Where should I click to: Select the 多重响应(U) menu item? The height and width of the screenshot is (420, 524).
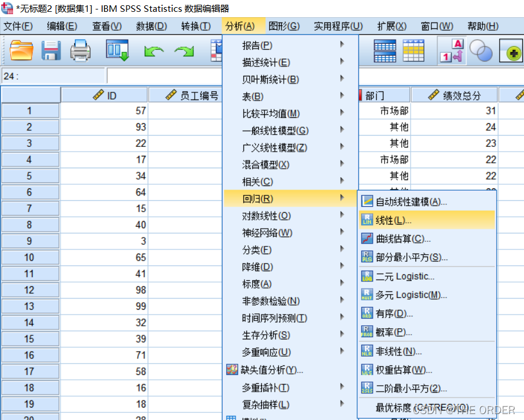coord(291,352)
